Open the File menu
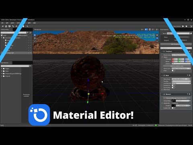The width and height of the screenshot is (193, 145). (2, 23)
